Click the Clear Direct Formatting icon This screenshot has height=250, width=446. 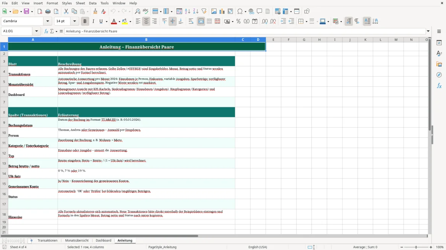[104, 11]
